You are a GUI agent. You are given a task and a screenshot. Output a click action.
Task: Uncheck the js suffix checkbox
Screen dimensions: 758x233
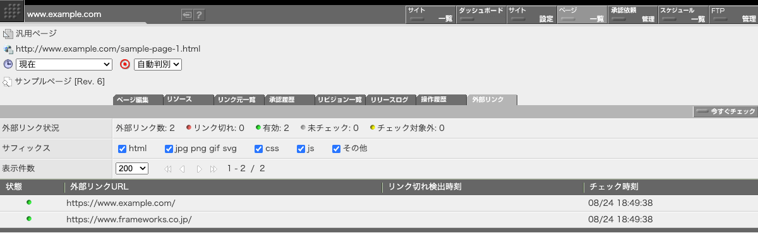click(x=301, y=149)
